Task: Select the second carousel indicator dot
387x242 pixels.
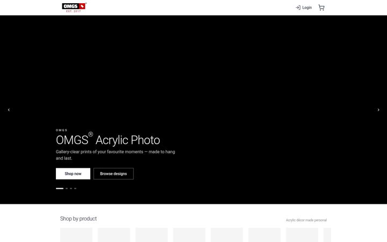Action: click(x=67, y=188)
